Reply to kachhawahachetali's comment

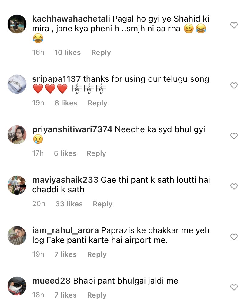pyautogui.click(x=101, y=53)
